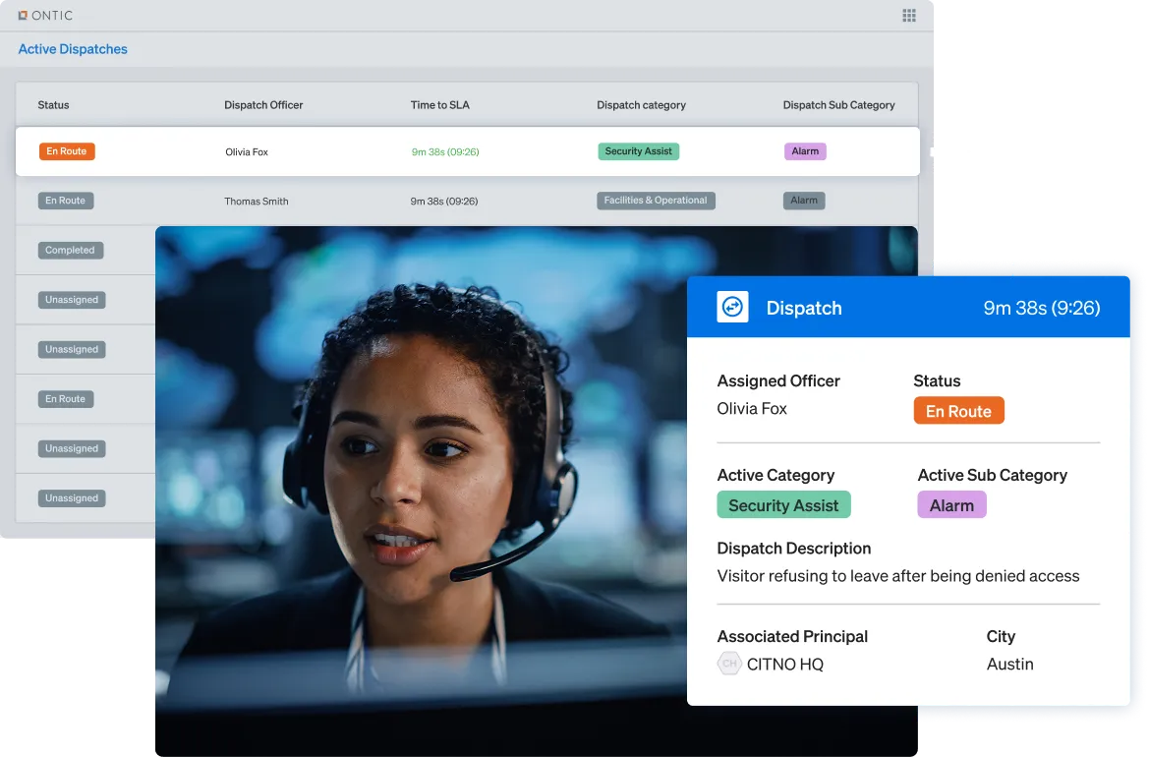Click the orange En Route badge in Olivia Fox's table row
This screenshot has width=1149, height=757.
tap(67, 151)
